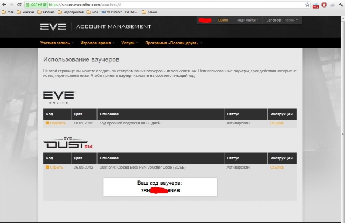The height and width of the screenshot is (223, 345).
Task: Click the date 26.05.2012
Action: (x=84, y=168)
